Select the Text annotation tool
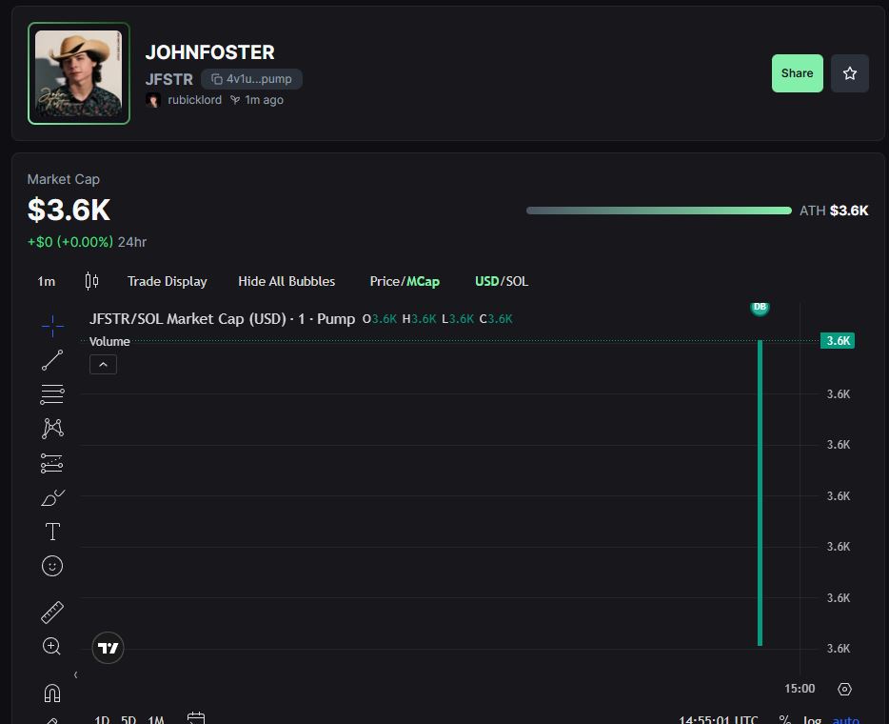 point(51,532)
